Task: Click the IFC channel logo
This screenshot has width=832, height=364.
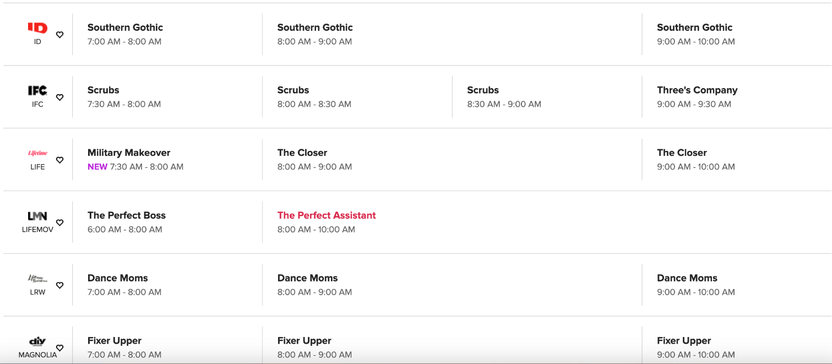Action: [37, 91]
